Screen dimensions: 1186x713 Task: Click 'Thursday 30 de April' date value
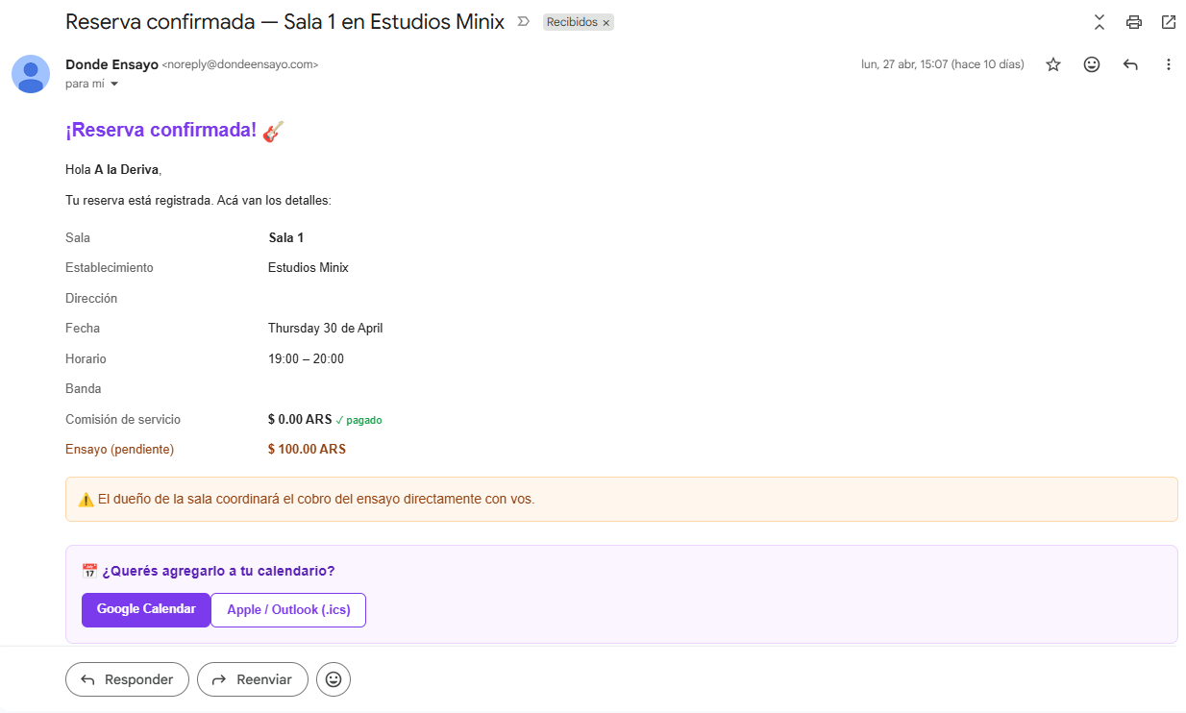(326, 328)
